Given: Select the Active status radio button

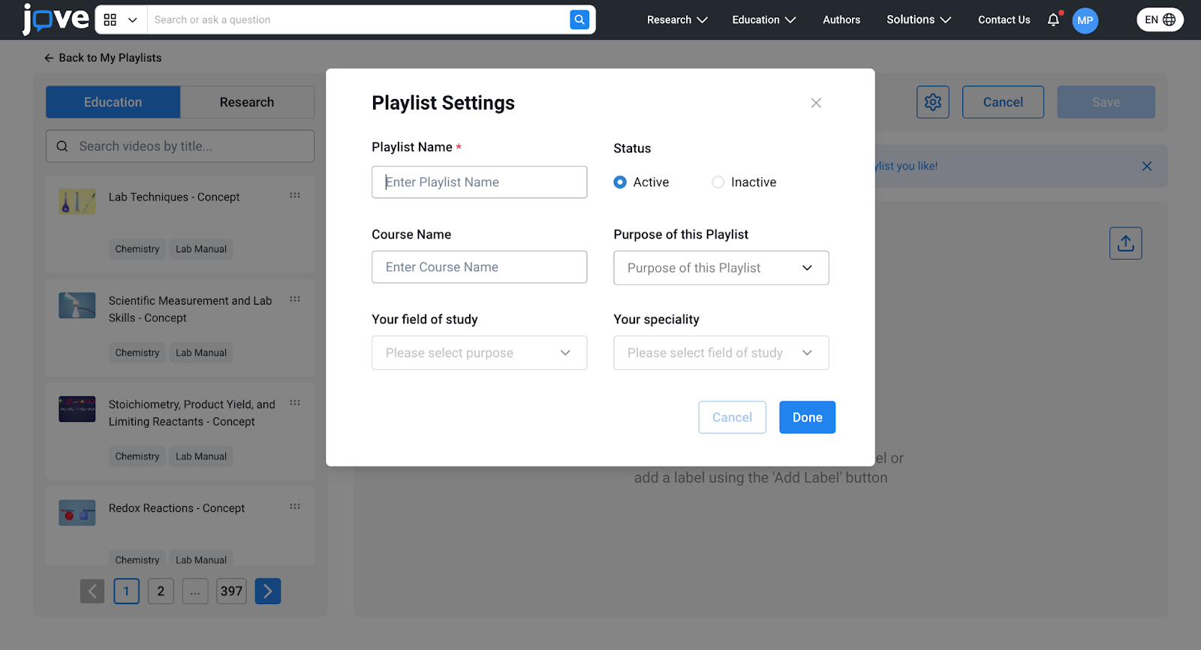Looking at the screenshot, I should point(620,182).
